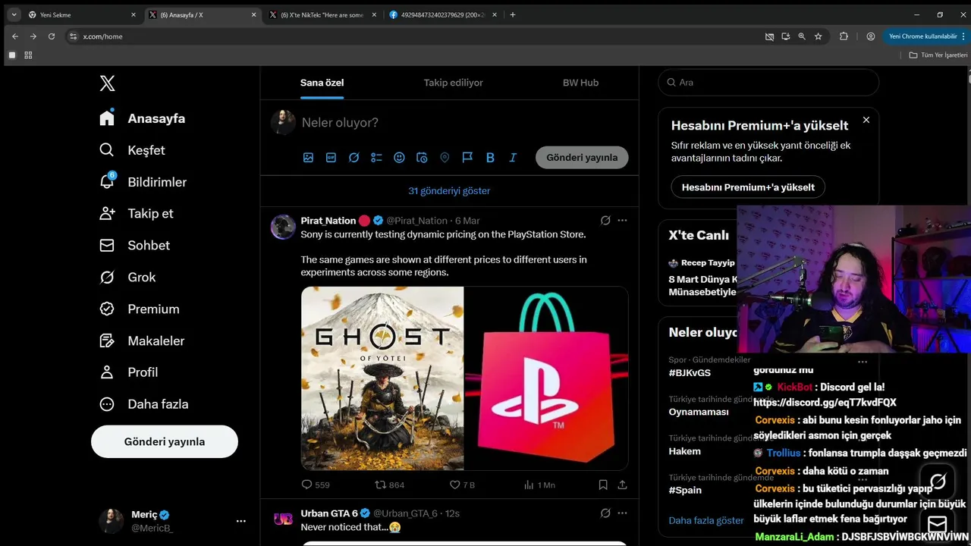
Task: Open the PlayStation Store bag image
Action: pyautogui.click(x=546, y=378)
